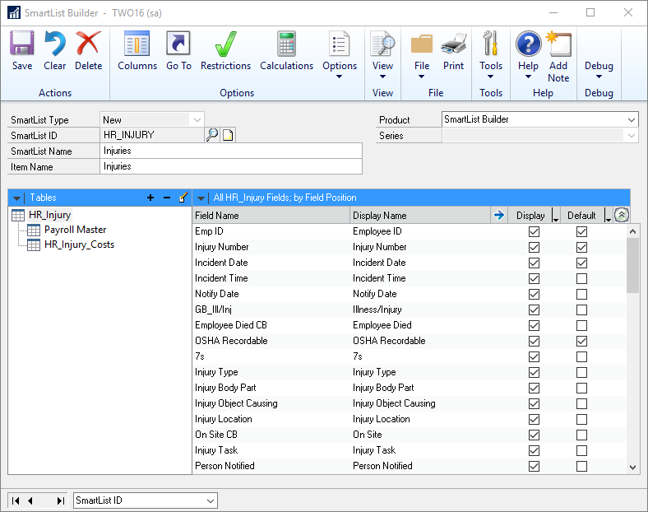Screen dimensions: 648x512
Task: Expand the Debug menu arrow
Action: click(x=599, y=77)
